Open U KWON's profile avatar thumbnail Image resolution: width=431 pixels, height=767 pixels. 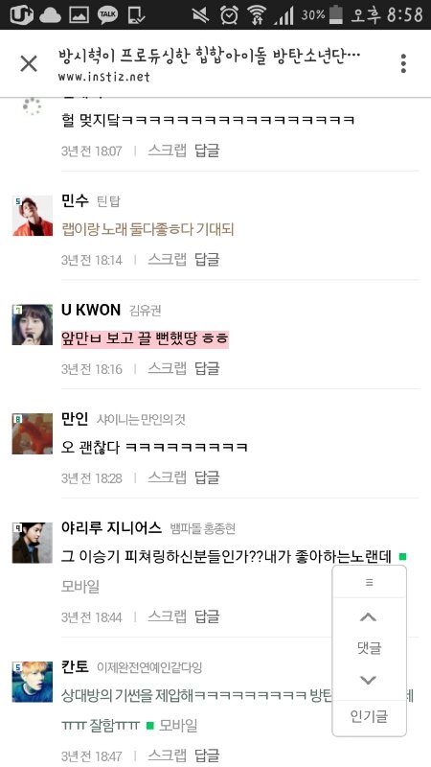(33, 325)
